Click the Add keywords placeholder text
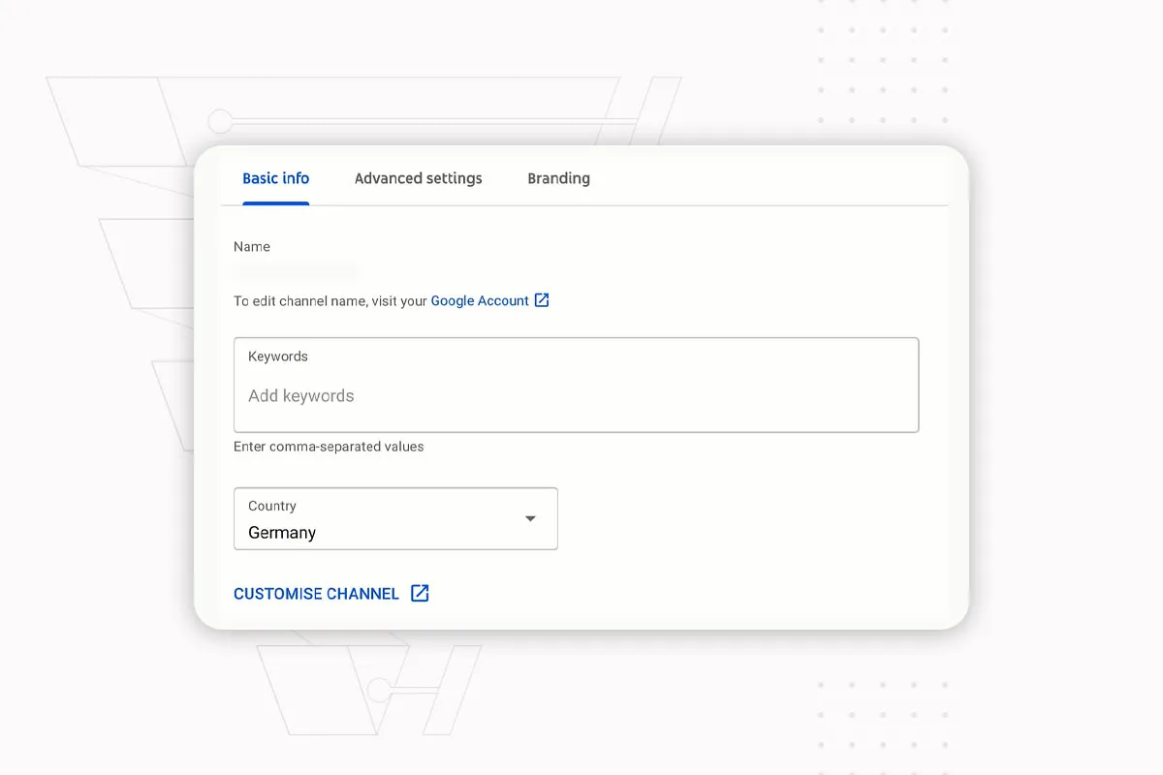The image size is (1163, 775). tap(301, 395)
